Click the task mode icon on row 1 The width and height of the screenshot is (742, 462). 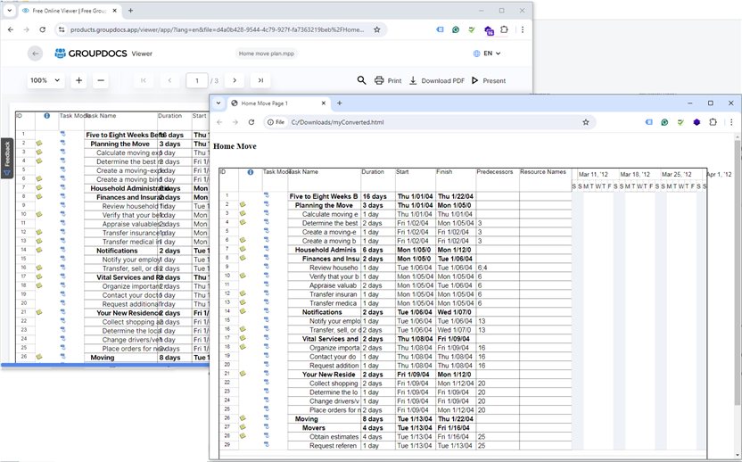point(266,195)
